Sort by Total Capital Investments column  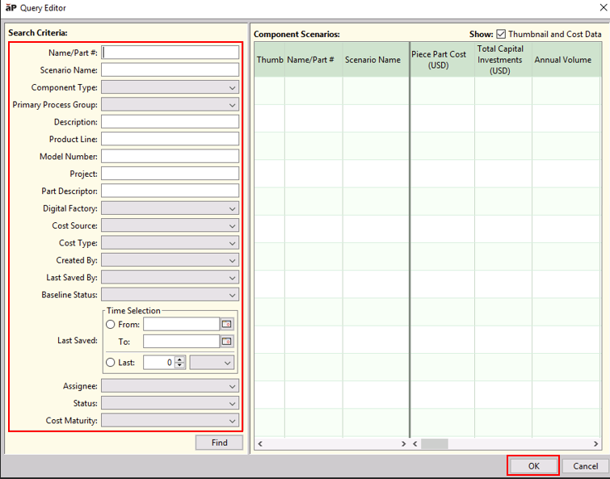coord(503,60)
